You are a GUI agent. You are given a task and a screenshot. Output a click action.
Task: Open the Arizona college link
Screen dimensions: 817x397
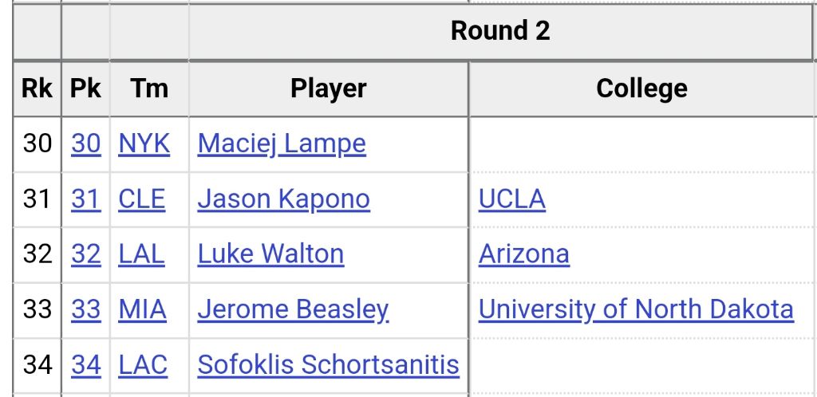[523, 254]
